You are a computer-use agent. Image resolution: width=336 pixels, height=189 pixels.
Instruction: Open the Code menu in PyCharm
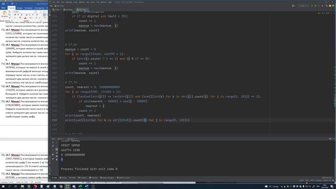tap(76, 2)
